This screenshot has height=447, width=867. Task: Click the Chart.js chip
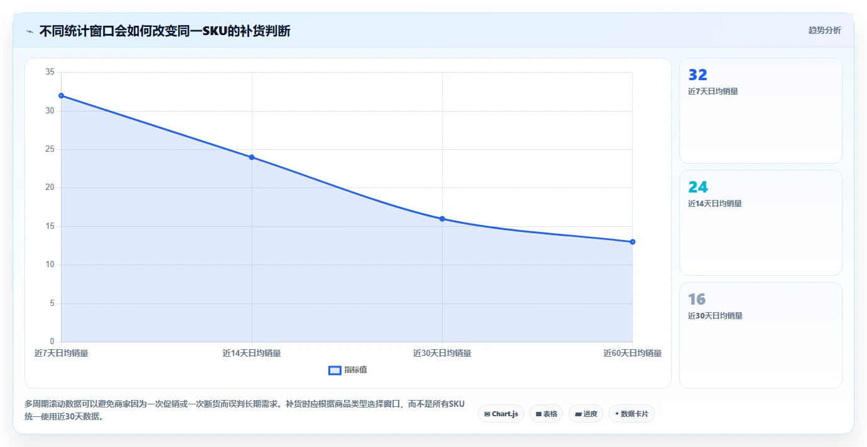(501, 414)
